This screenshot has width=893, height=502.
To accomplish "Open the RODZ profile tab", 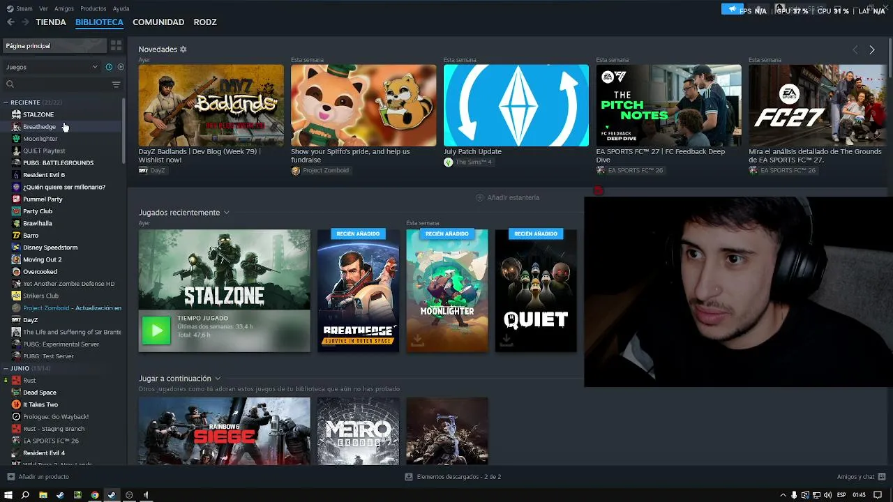I will tap(205, 22).
